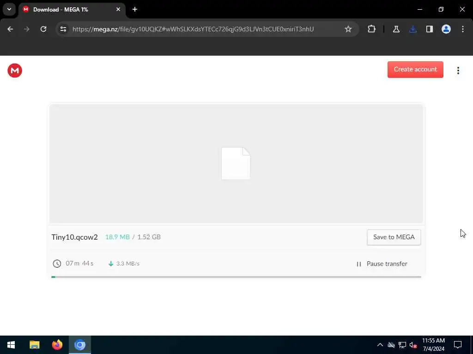Screen dimensions: 473x354
Task: Click the 3.3 MB/s download speed
Action: click(x=128, y=264)
